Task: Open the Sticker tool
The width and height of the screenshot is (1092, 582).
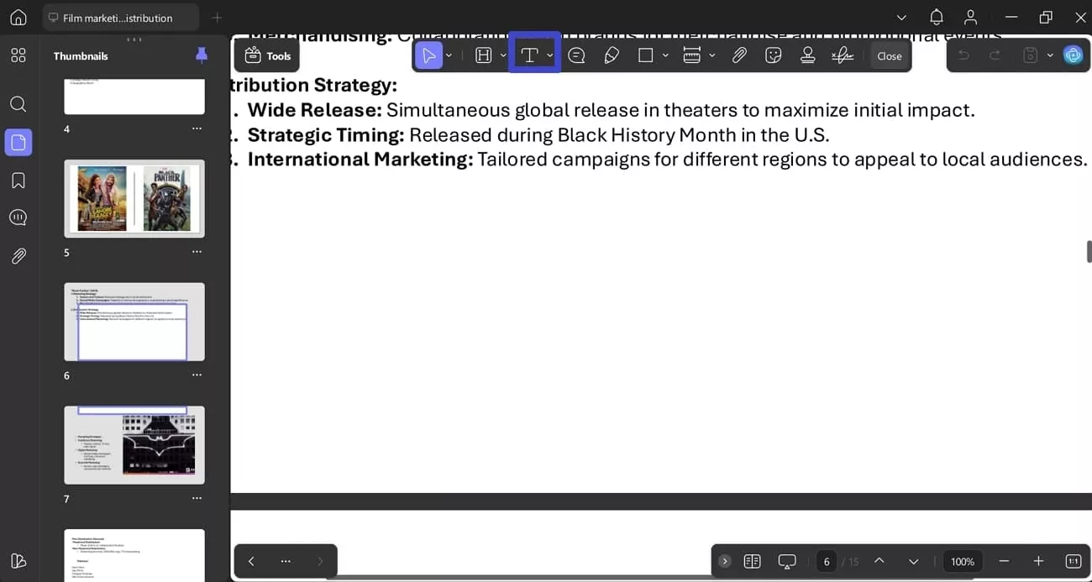Action: click(773, 55)
